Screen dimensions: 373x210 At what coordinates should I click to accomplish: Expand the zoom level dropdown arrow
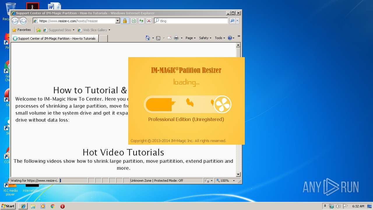click(234, 181)
